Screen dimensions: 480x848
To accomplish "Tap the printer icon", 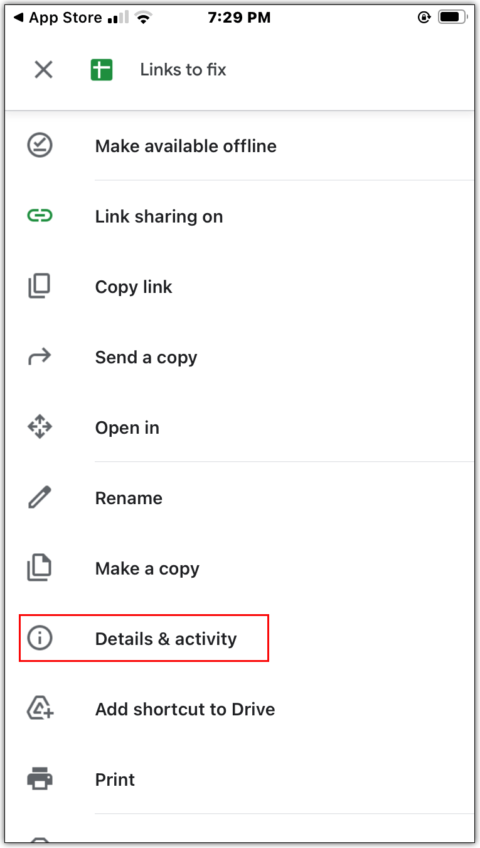I will pyautogui.click(x=40, y=779).
